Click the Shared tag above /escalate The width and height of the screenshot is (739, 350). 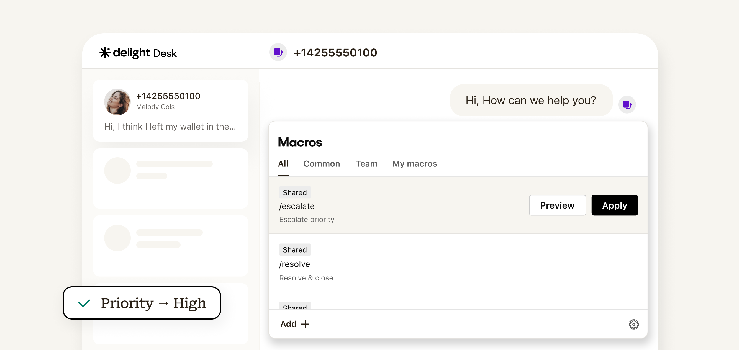[x=295, y=192]
